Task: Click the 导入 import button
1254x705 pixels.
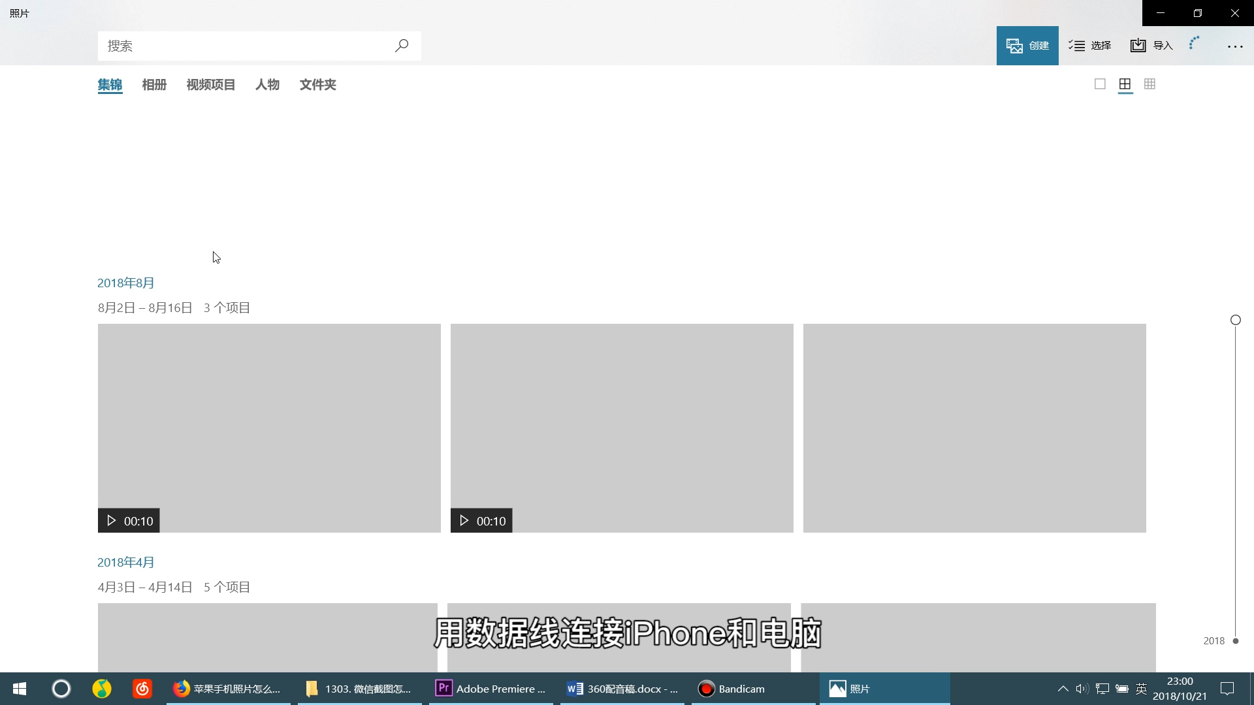Action: coord(1151,46)
